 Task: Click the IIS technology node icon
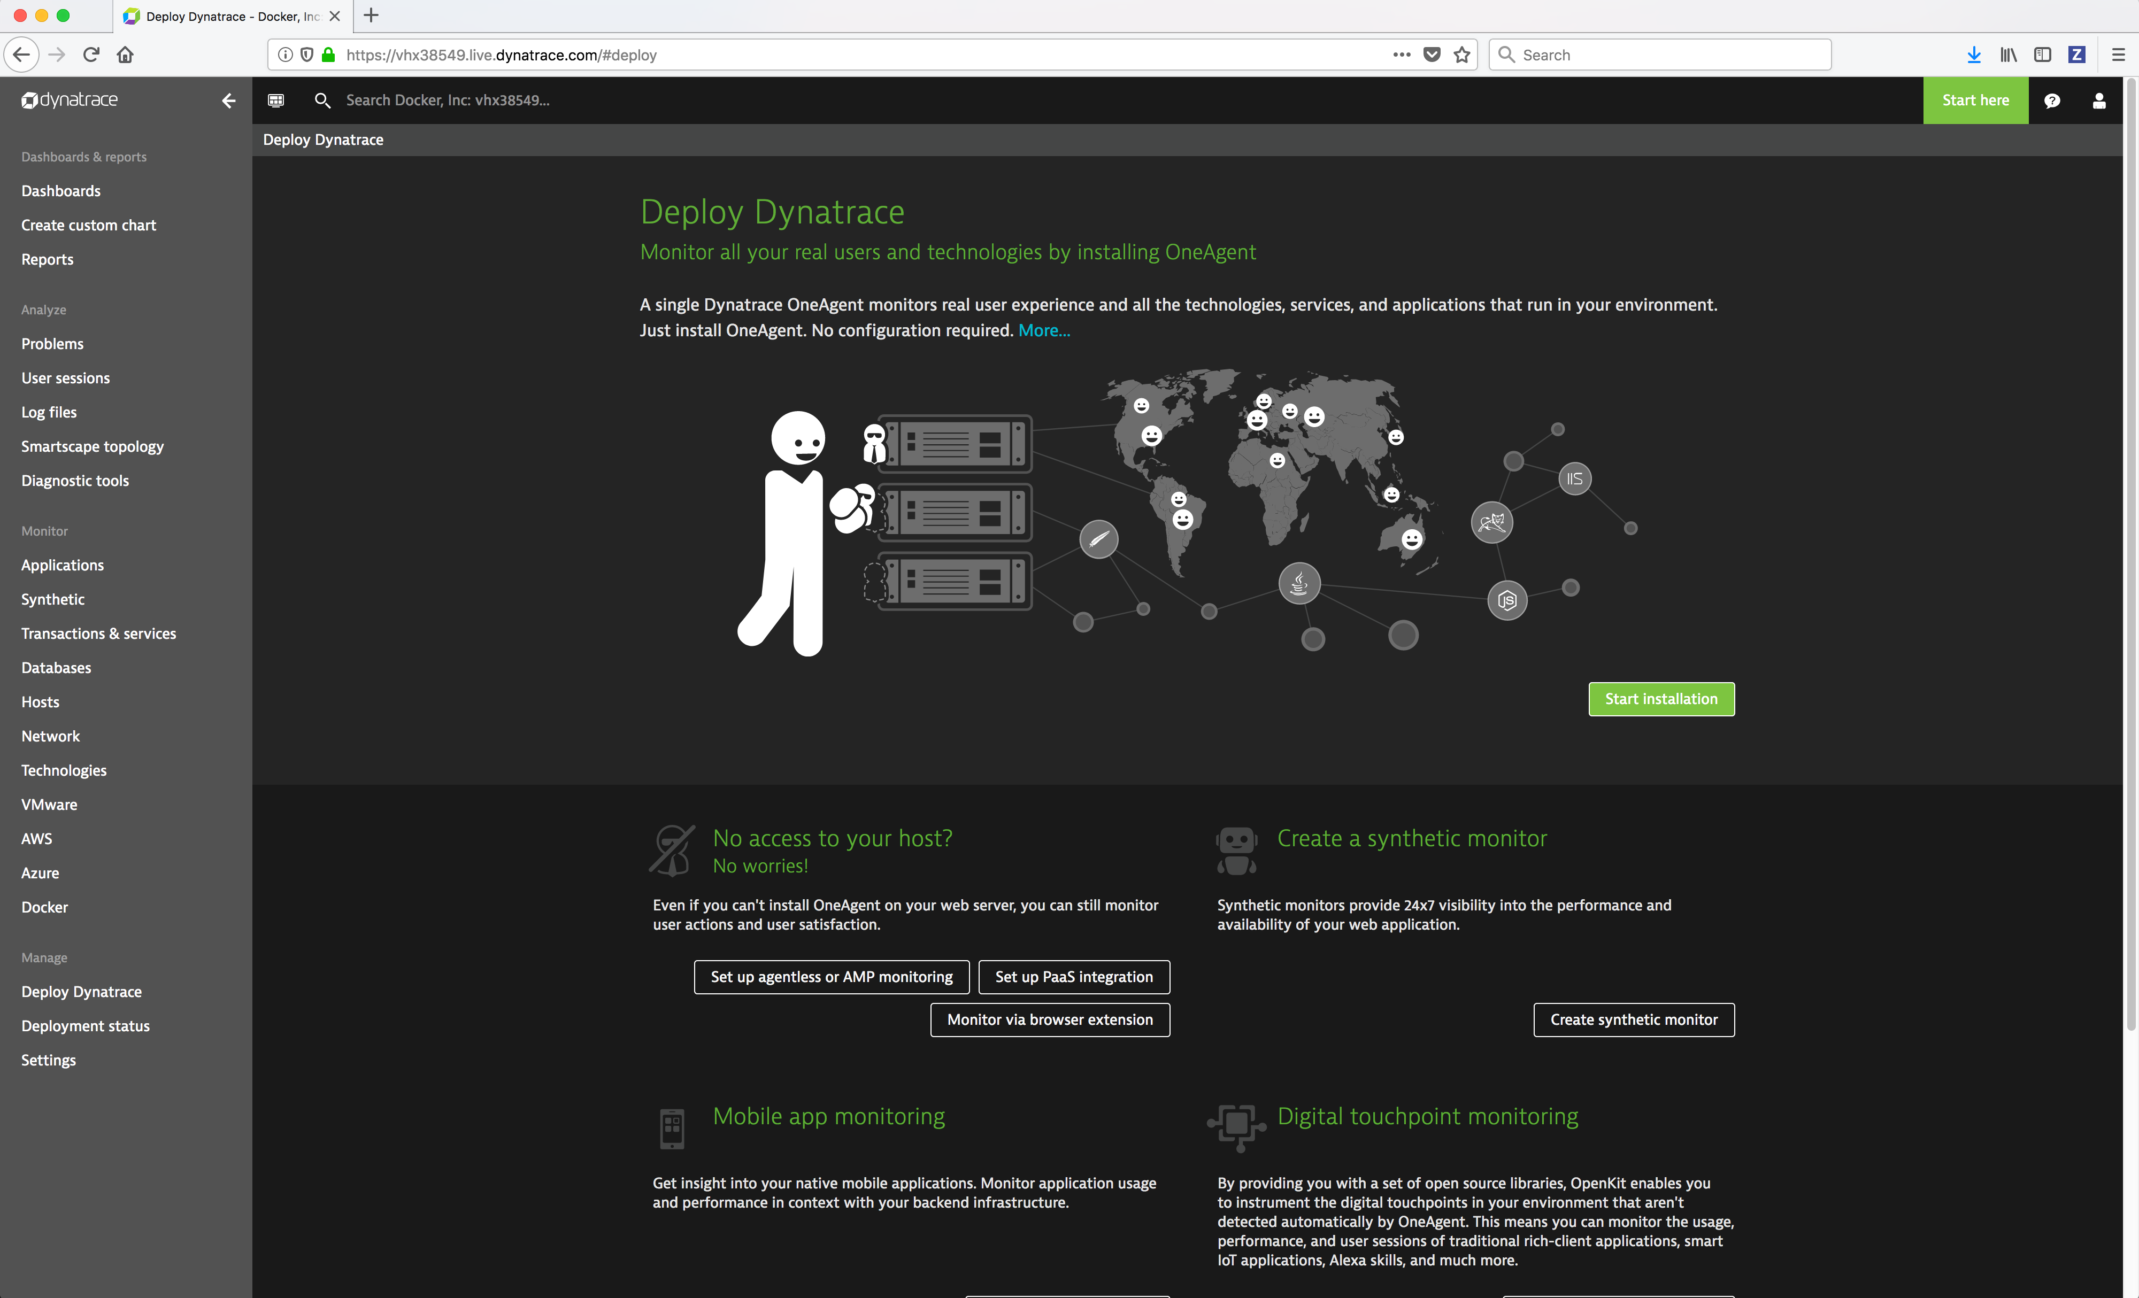1575,479
